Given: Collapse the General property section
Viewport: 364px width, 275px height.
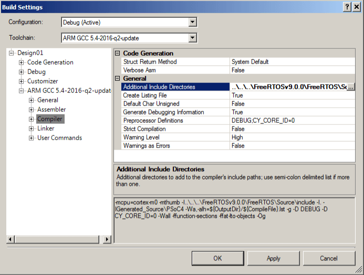Looking at the screenshot, I should tap(118, 78).
